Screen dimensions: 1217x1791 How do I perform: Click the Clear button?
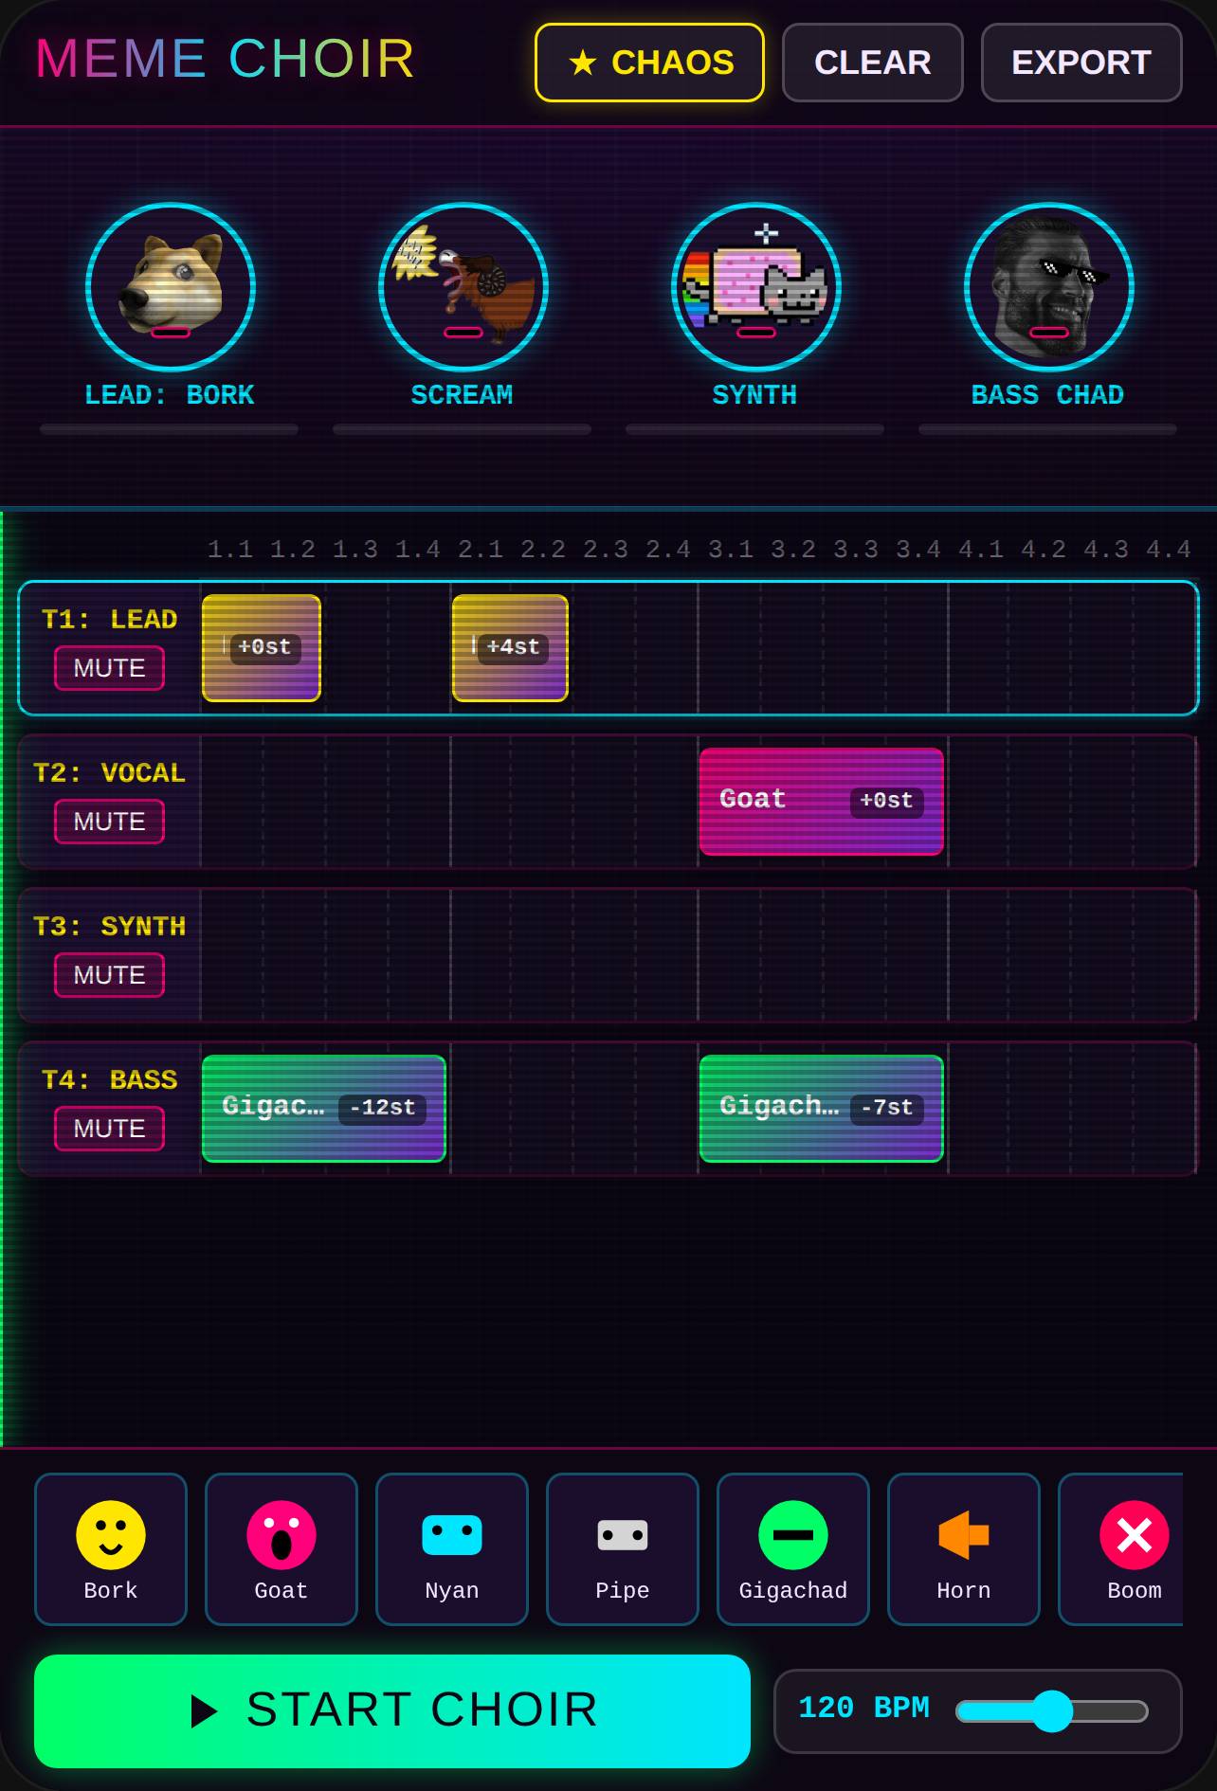873,63
